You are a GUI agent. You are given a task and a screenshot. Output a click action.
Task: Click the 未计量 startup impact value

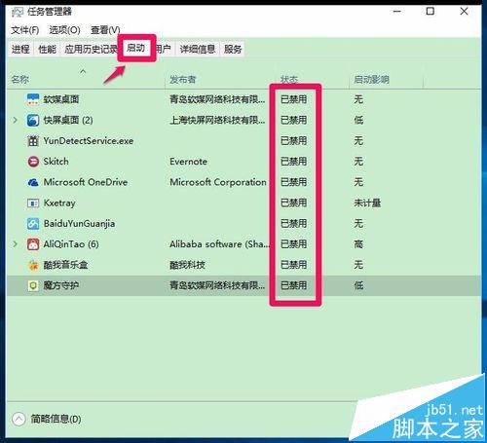click(x=367, y=203)
